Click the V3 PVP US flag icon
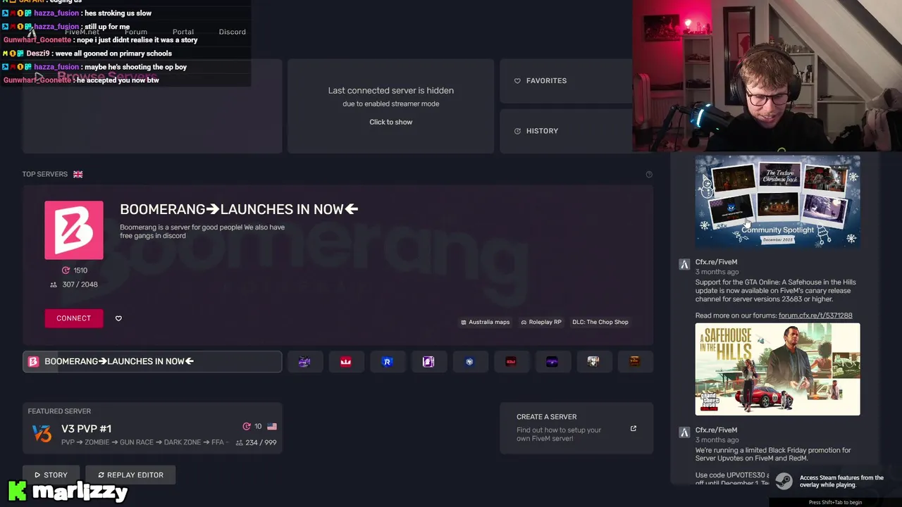 pyautogui.click(x=272, y=427)
